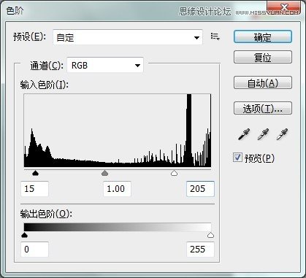This screenshot has height=278, width=306.
Task: Click the output gradient bar
Action: [118, 227]
